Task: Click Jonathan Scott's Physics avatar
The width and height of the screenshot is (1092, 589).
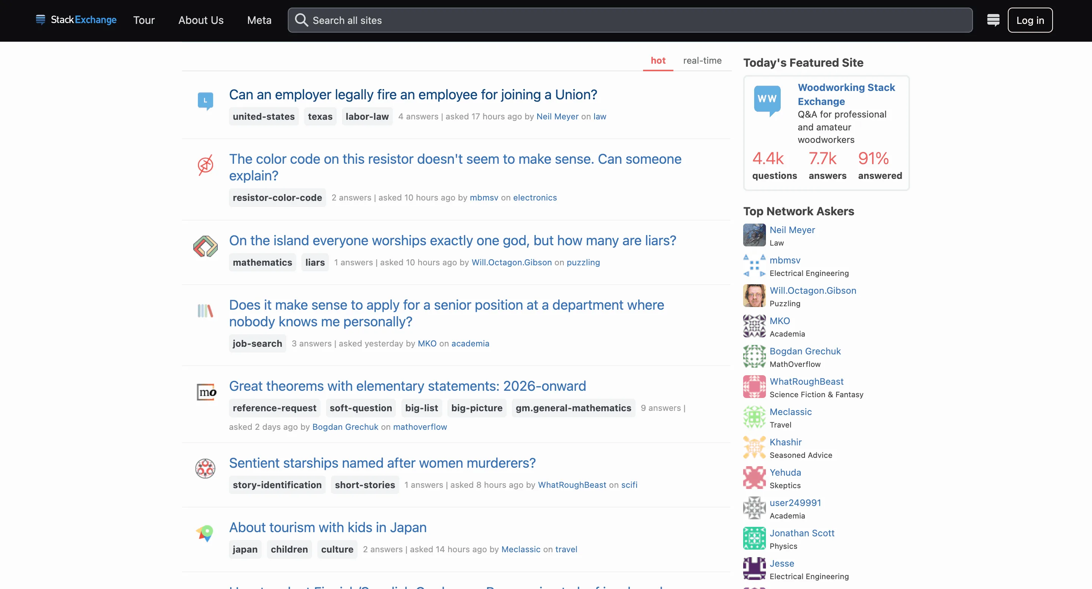Action: (754, 538)
